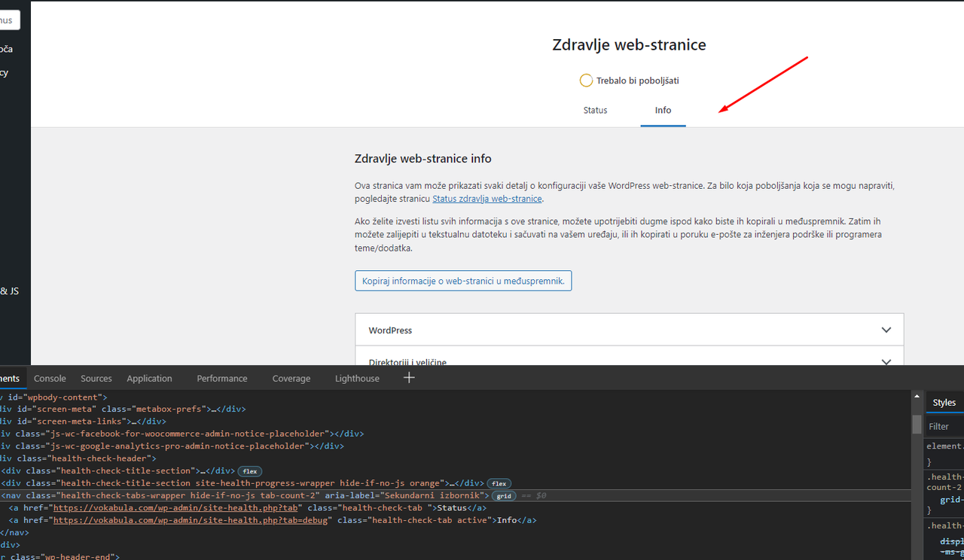The height and width of the screenshot is (560, 964).
Task: Open the site-health.php?tab=debug href link in DOM
Action: click(192, 520)
